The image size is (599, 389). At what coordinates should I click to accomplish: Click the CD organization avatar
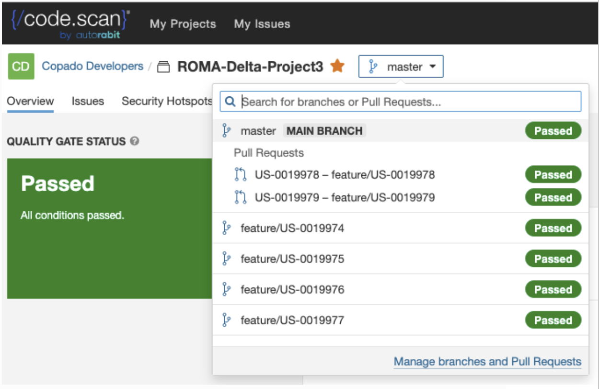[x=21, y=66]
